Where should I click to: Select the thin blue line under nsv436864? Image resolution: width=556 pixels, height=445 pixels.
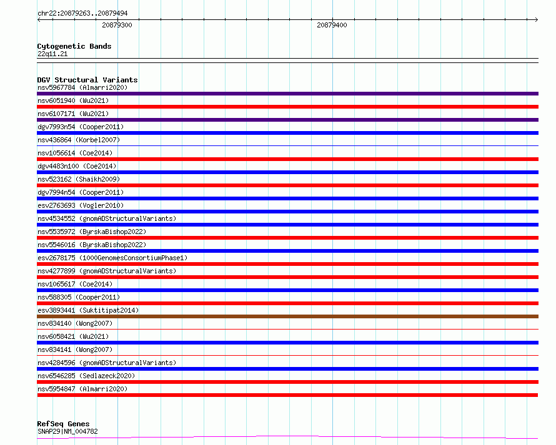pyautogui.click(x=287, y=145)
